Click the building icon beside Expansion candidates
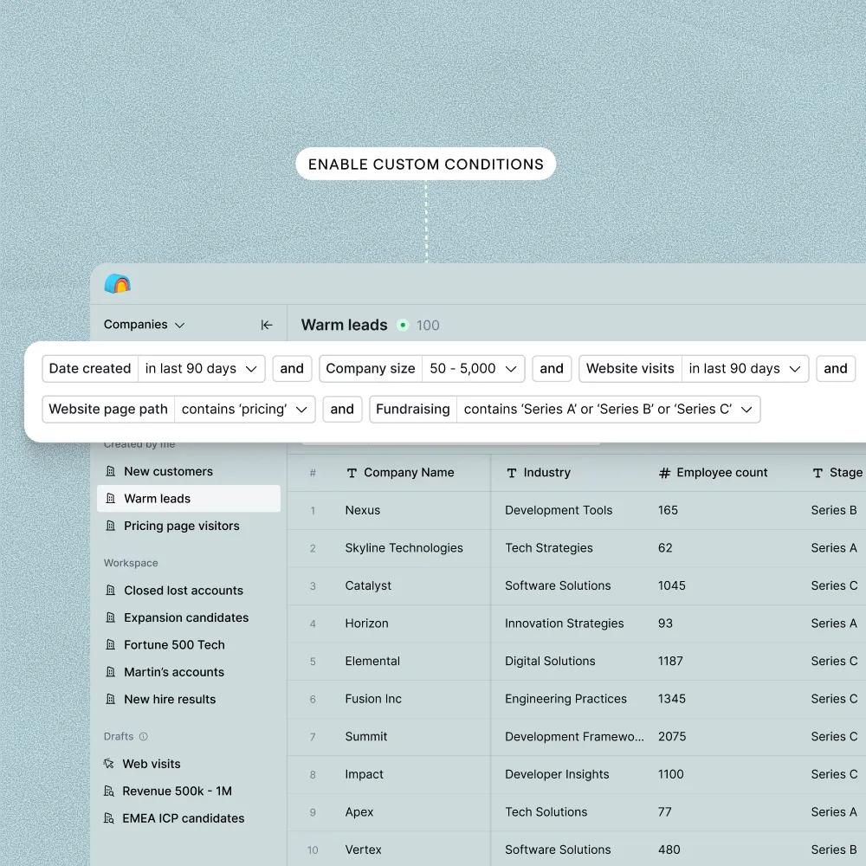The height and width of the screenshot is (866, 866). pos(111,617)
